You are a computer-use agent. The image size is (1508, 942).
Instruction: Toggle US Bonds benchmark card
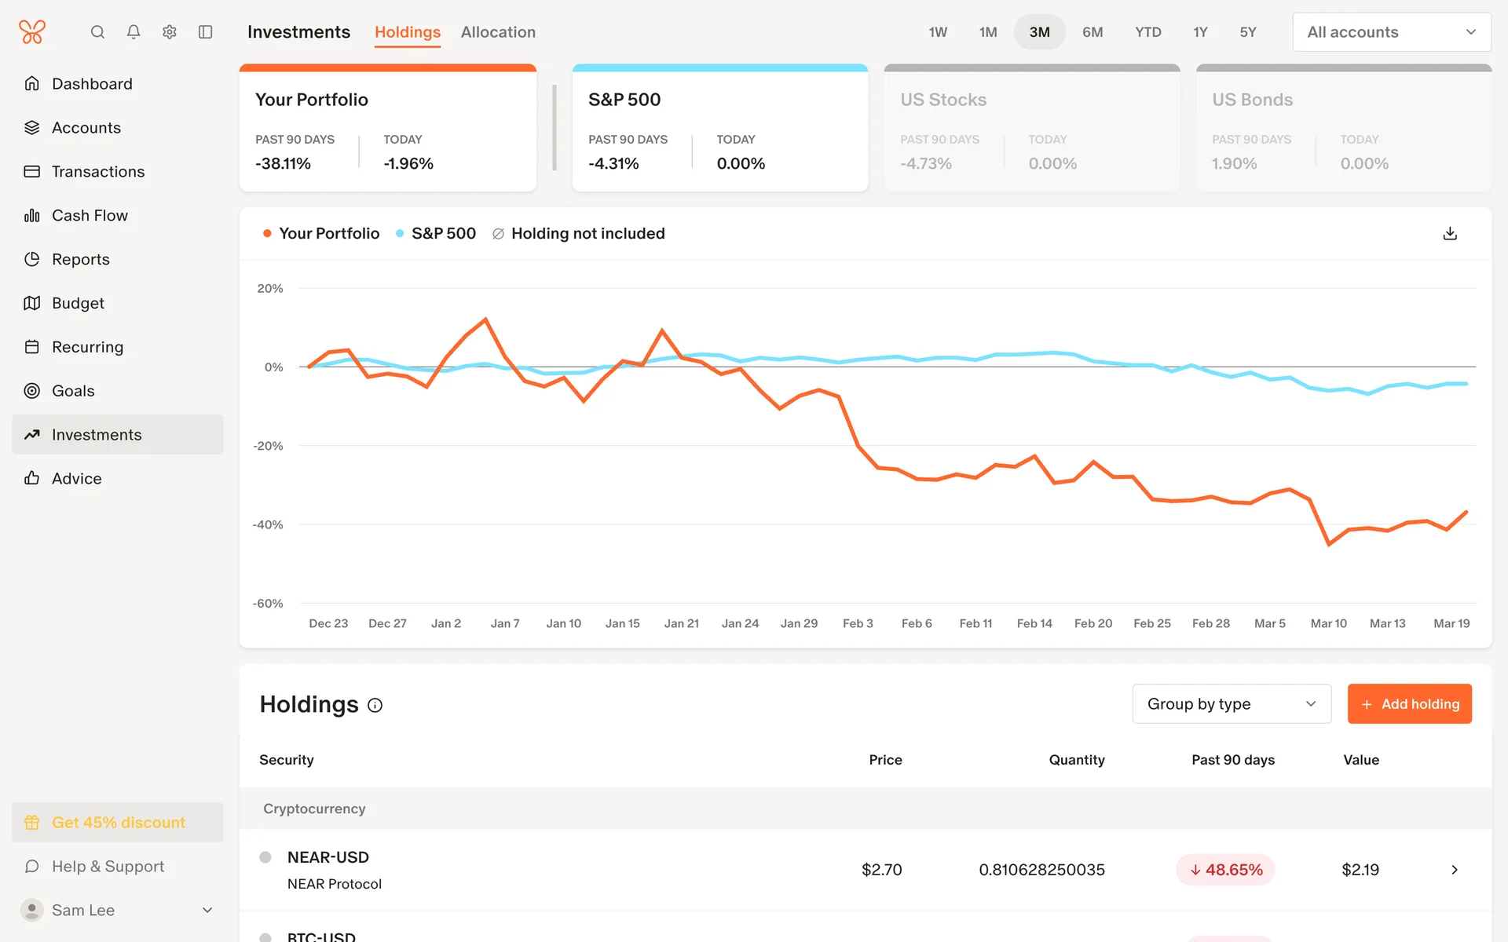point(1343,130)
